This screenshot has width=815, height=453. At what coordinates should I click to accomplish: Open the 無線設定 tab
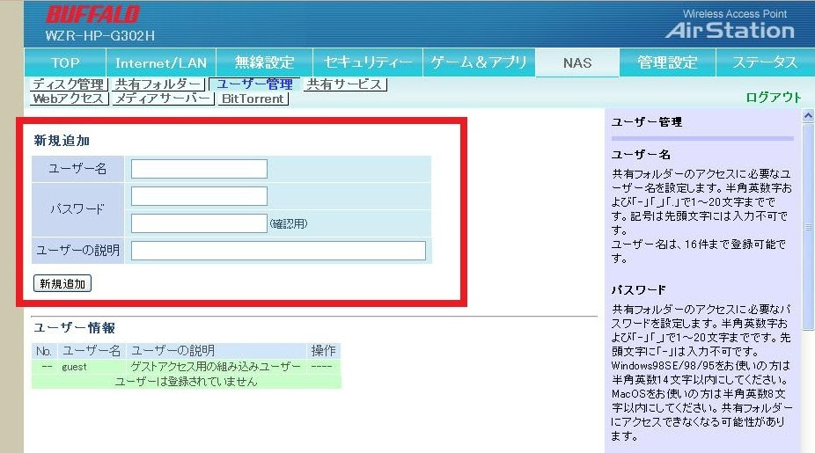tap(264, 62)
